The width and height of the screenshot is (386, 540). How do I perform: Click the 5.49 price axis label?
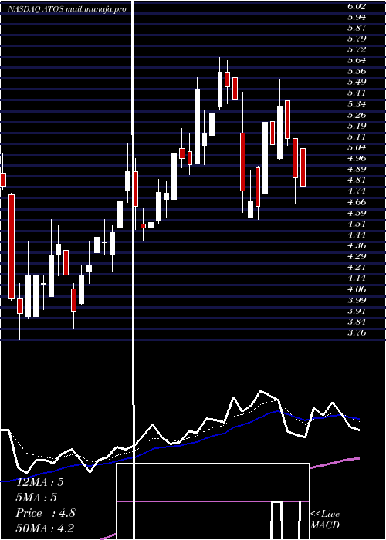pyautogui.click(x=357, y=82)
